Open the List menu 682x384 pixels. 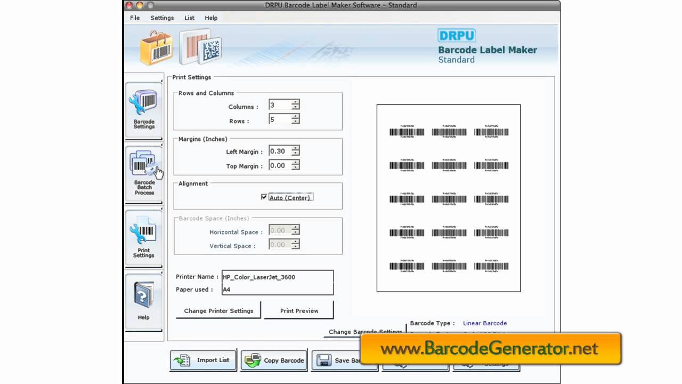coord(189,18)
